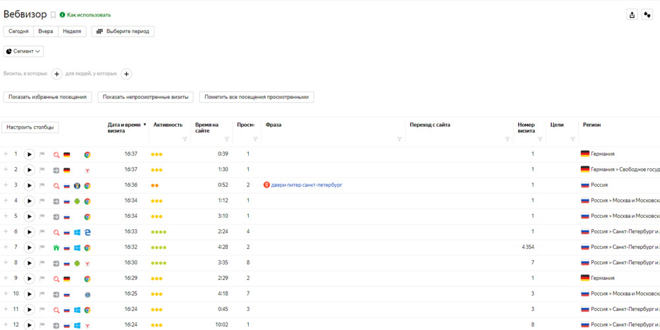Screen dimensions: 660x330
Task: Click the 16:30 visit time cell
Action: (x=131, y=263)
